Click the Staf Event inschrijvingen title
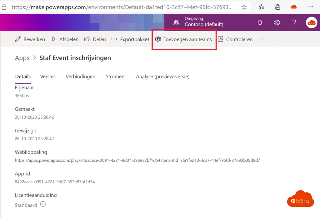Screen dimensions: 320x218 pos(75,58)
